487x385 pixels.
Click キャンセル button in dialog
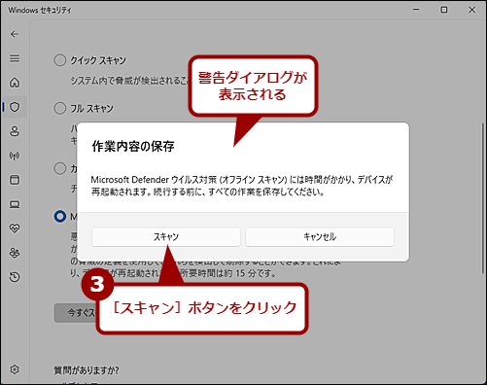click(x=320, y=237)
